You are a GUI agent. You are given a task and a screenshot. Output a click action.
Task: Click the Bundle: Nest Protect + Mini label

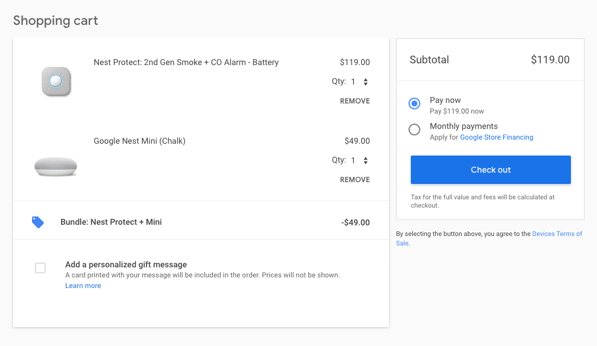pyautogui.click(x=111, y=222)
